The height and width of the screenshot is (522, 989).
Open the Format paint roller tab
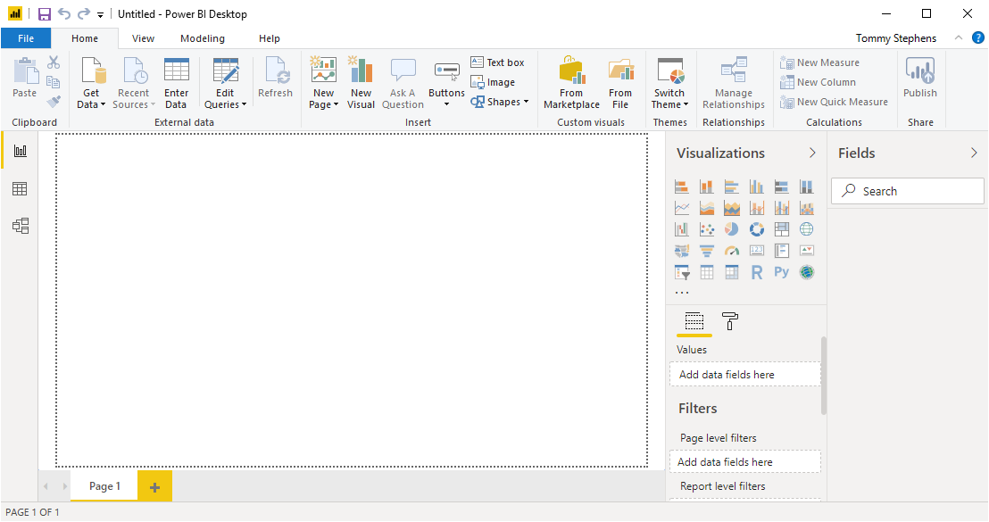pos(730,321)
